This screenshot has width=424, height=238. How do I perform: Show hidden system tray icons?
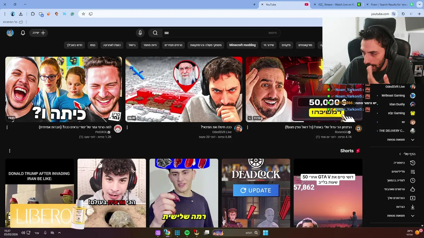click(59, 233)
